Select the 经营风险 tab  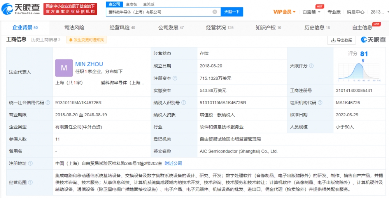(122, 28)
